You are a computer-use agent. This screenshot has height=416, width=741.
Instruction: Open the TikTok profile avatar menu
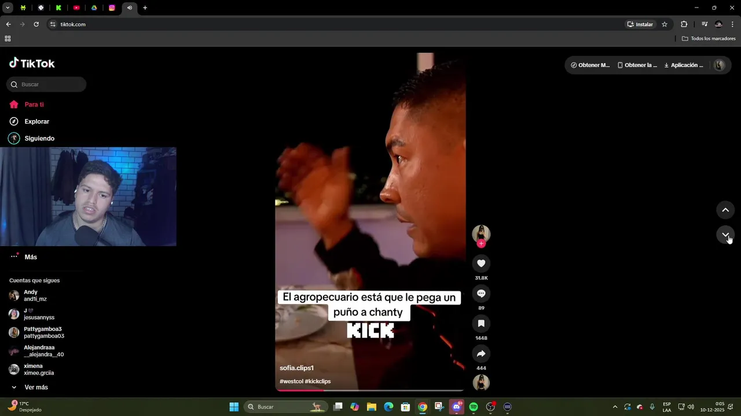tap(719, 65)
